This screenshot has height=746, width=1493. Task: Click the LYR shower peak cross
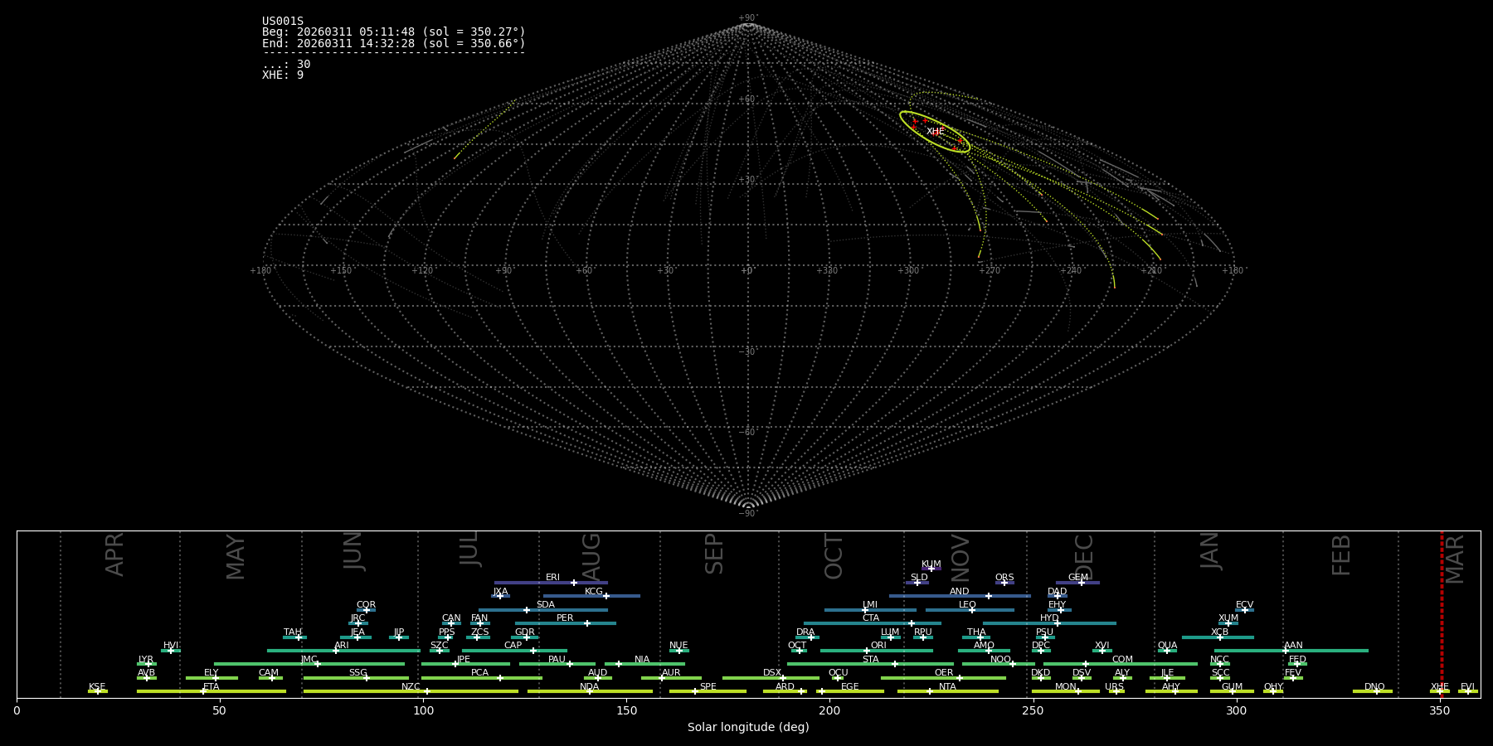[x=148, y=664]
